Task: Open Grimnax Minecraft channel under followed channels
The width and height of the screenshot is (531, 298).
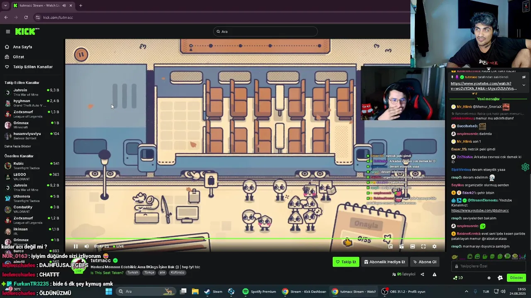Action: pyautogui.click(x=32, y=125)
